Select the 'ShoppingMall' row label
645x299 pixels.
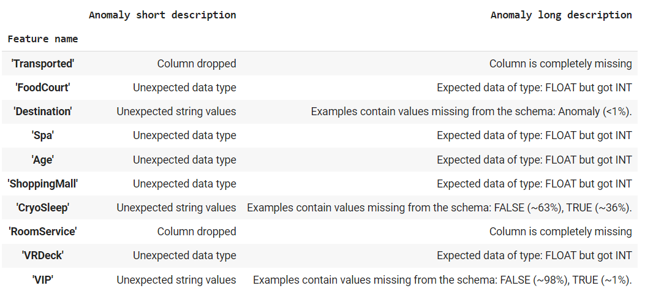tap(43, 184)
